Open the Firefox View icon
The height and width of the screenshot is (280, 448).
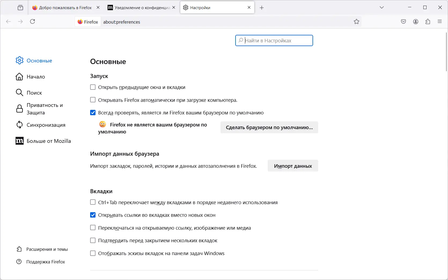coord(20,8)
